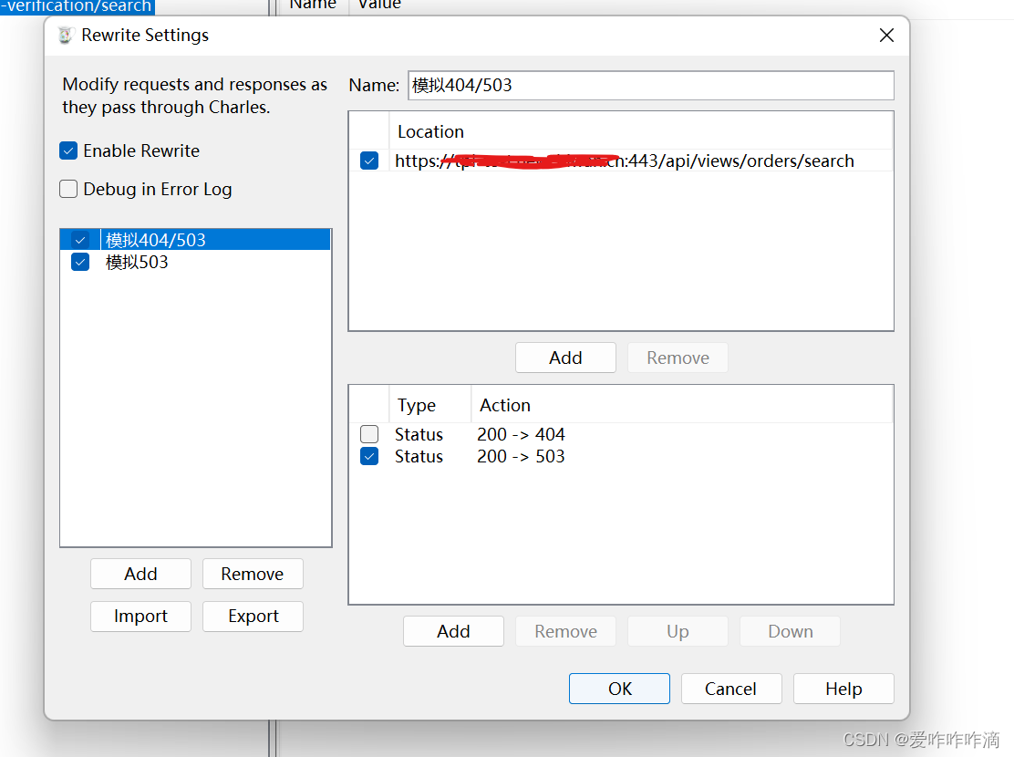Disable the Status 200 -> 503 rule checkbox
Screen dimensions: 1014x757
[369, 456]
